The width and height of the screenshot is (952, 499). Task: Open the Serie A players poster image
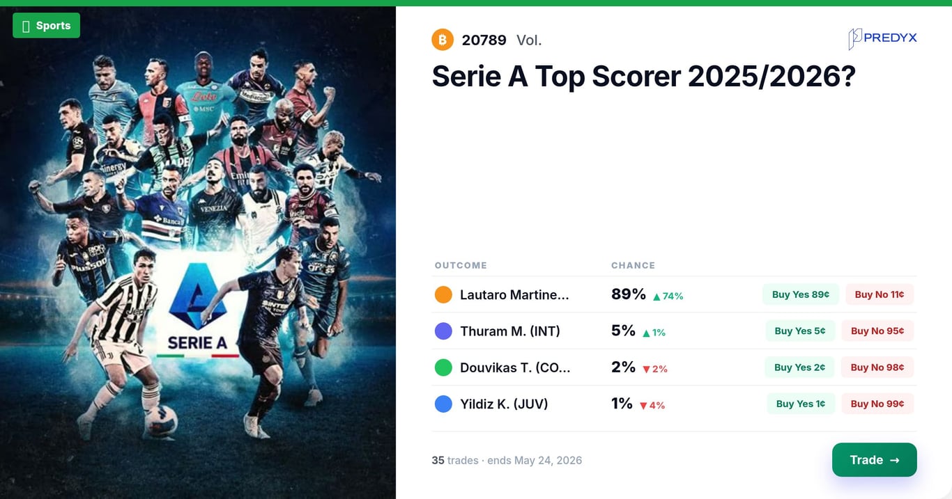click(198, 253)
